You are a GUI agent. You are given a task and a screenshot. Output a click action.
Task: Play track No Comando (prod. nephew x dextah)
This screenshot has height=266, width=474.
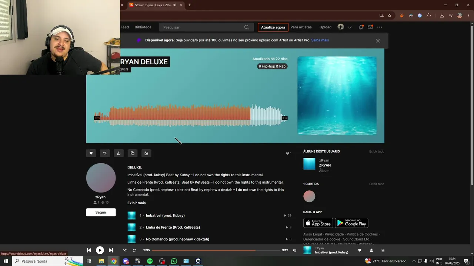177,239
